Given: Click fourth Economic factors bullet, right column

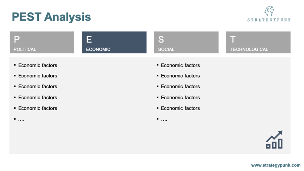Looking at the screenshot, I should tap(180, 98).
